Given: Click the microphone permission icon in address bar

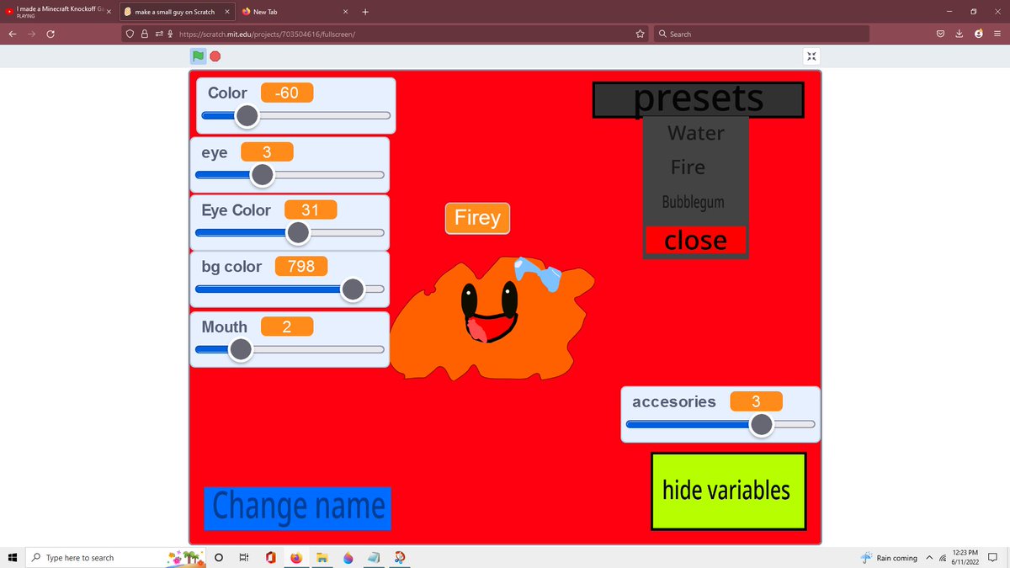Looking at the screenshot, I should pyautogui.click(x=171, y=34).
